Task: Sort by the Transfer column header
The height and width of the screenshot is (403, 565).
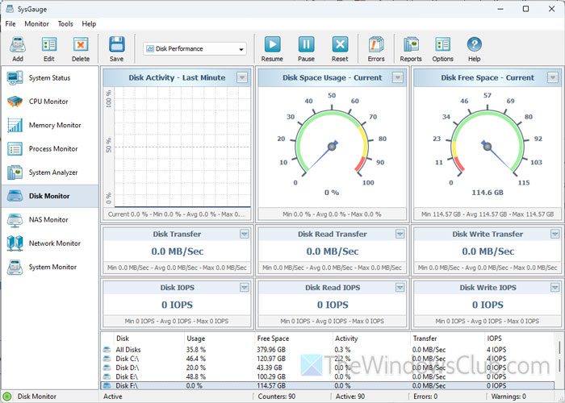Action: pyautogui.click(x=425, y=339)
